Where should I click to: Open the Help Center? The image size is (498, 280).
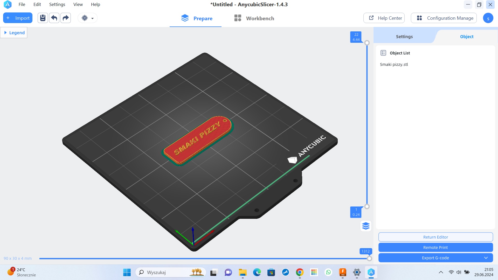tap(384, 18)
